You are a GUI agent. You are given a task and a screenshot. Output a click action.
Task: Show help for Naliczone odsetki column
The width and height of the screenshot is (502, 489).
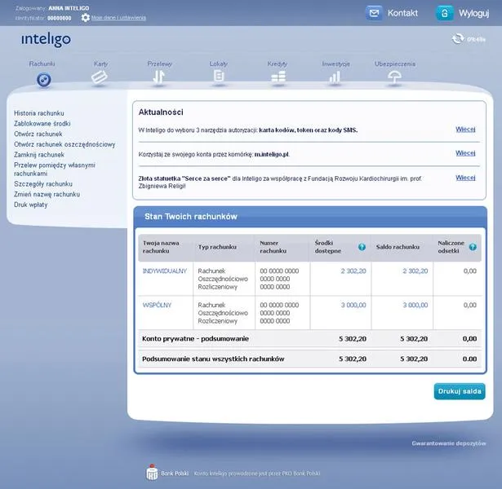[473, 247]
